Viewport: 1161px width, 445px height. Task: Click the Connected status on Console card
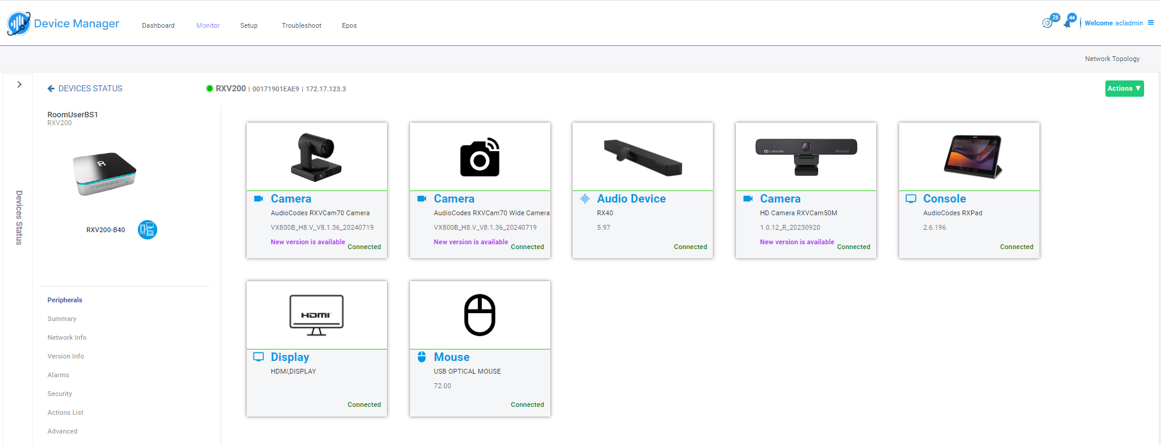coord(1016,247)
